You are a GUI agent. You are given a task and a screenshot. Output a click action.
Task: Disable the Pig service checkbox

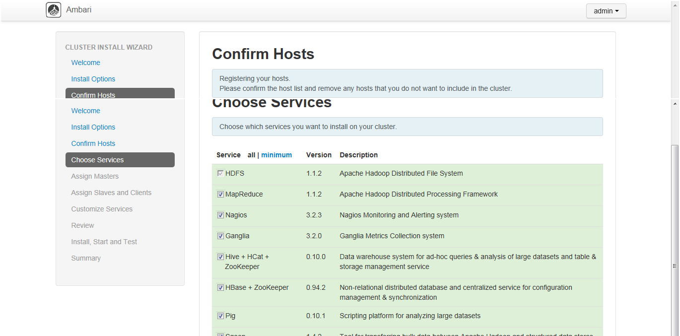pyautogui.click(x=220, y=316)
